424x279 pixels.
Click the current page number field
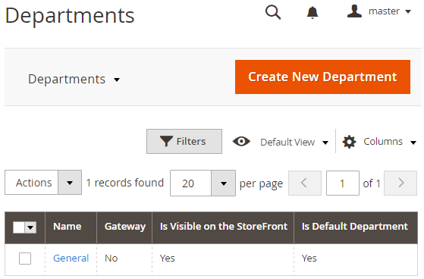pos(343,183)
